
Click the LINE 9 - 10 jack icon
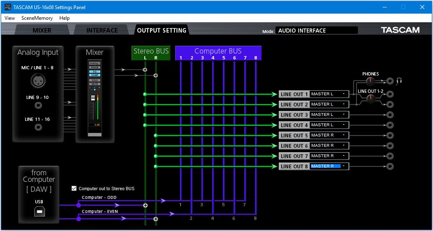coord(38,105)
